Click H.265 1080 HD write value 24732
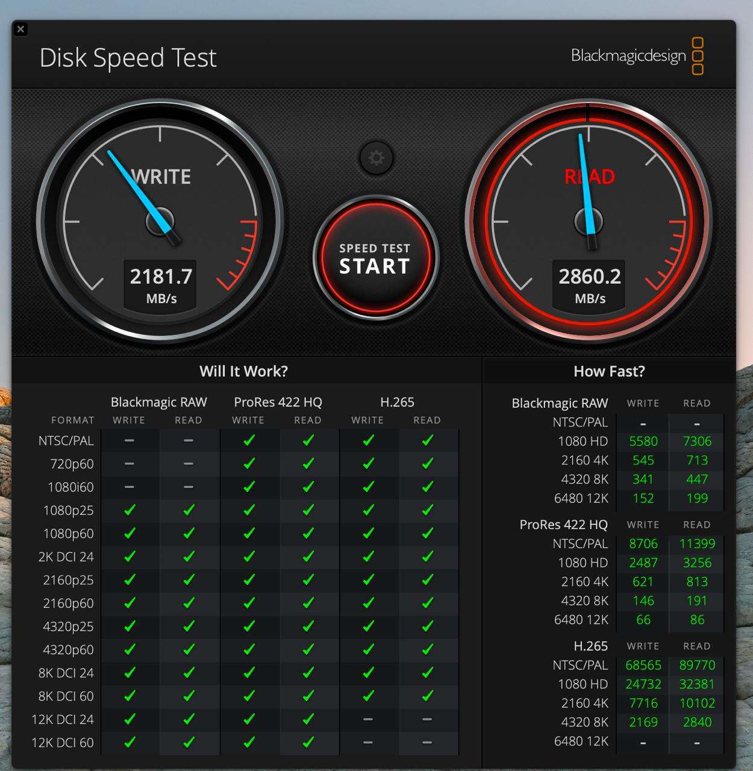Viewport: 753px width, 771px height. tap(643, 684)
